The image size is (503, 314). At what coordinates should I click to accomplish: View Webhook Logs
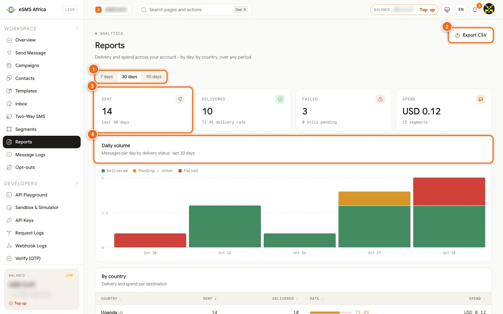click(42, 246)
